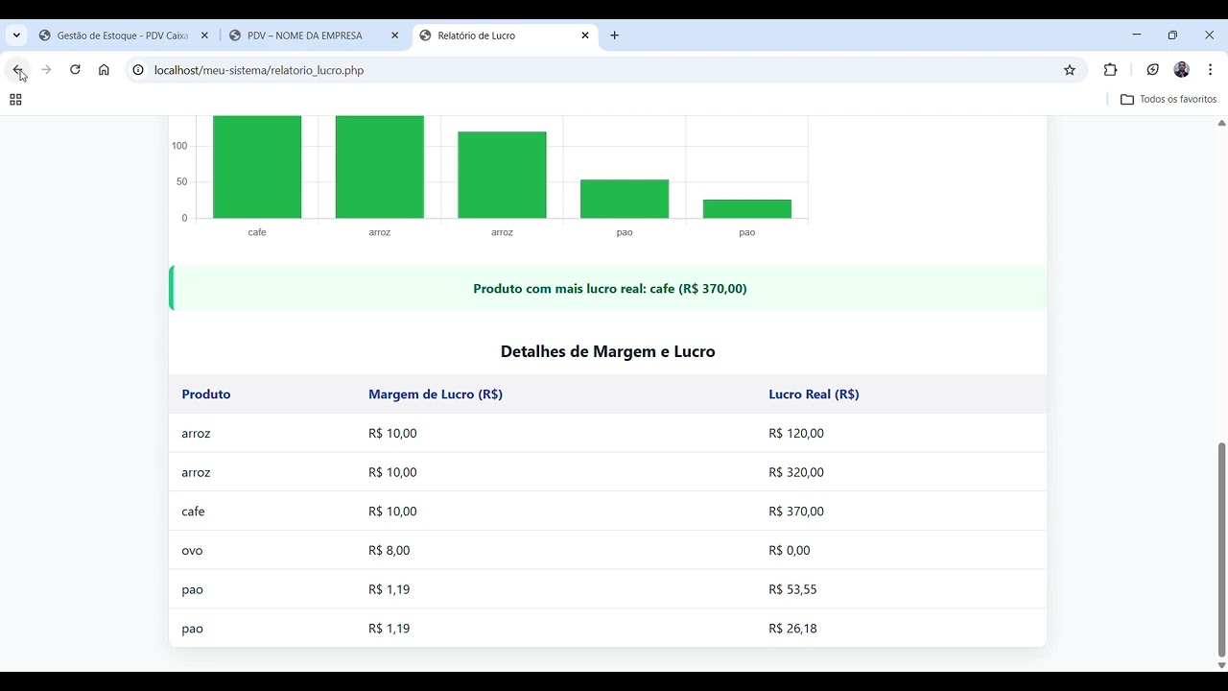Select the ovo row product name

click(192, 551)
